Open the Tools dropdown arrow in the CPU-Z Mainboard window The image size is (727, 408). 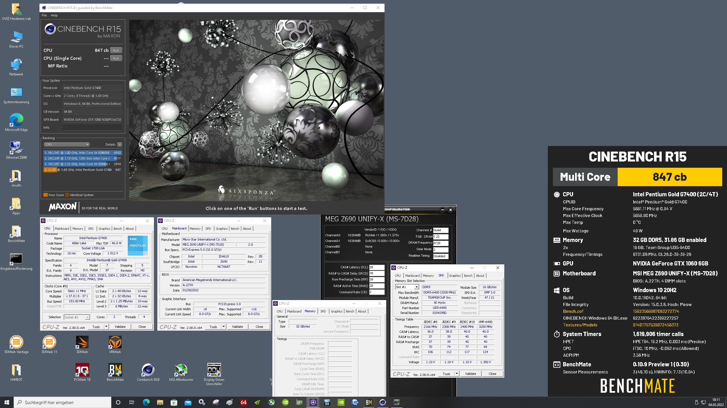pos(223,327)
